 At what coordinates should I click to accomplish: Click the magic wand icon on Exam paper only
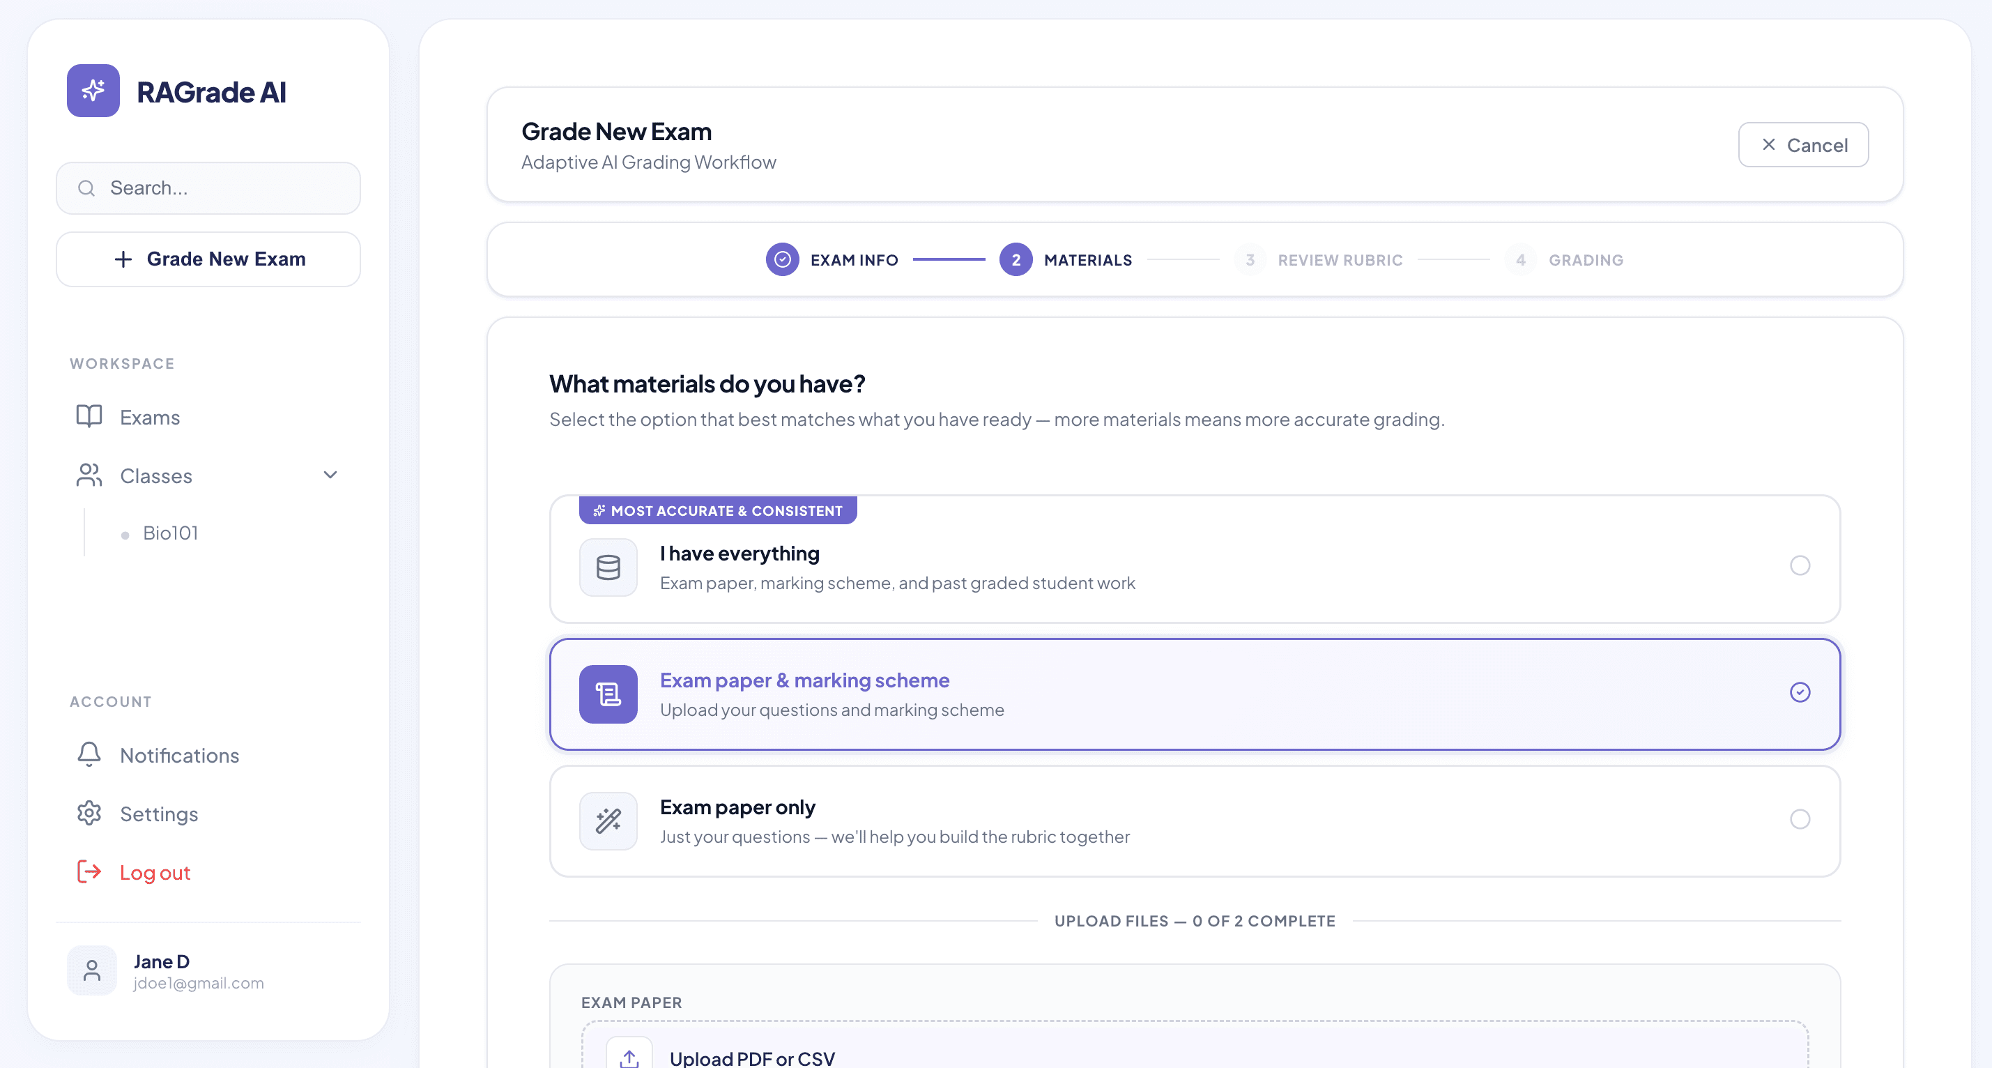(608, 821)
